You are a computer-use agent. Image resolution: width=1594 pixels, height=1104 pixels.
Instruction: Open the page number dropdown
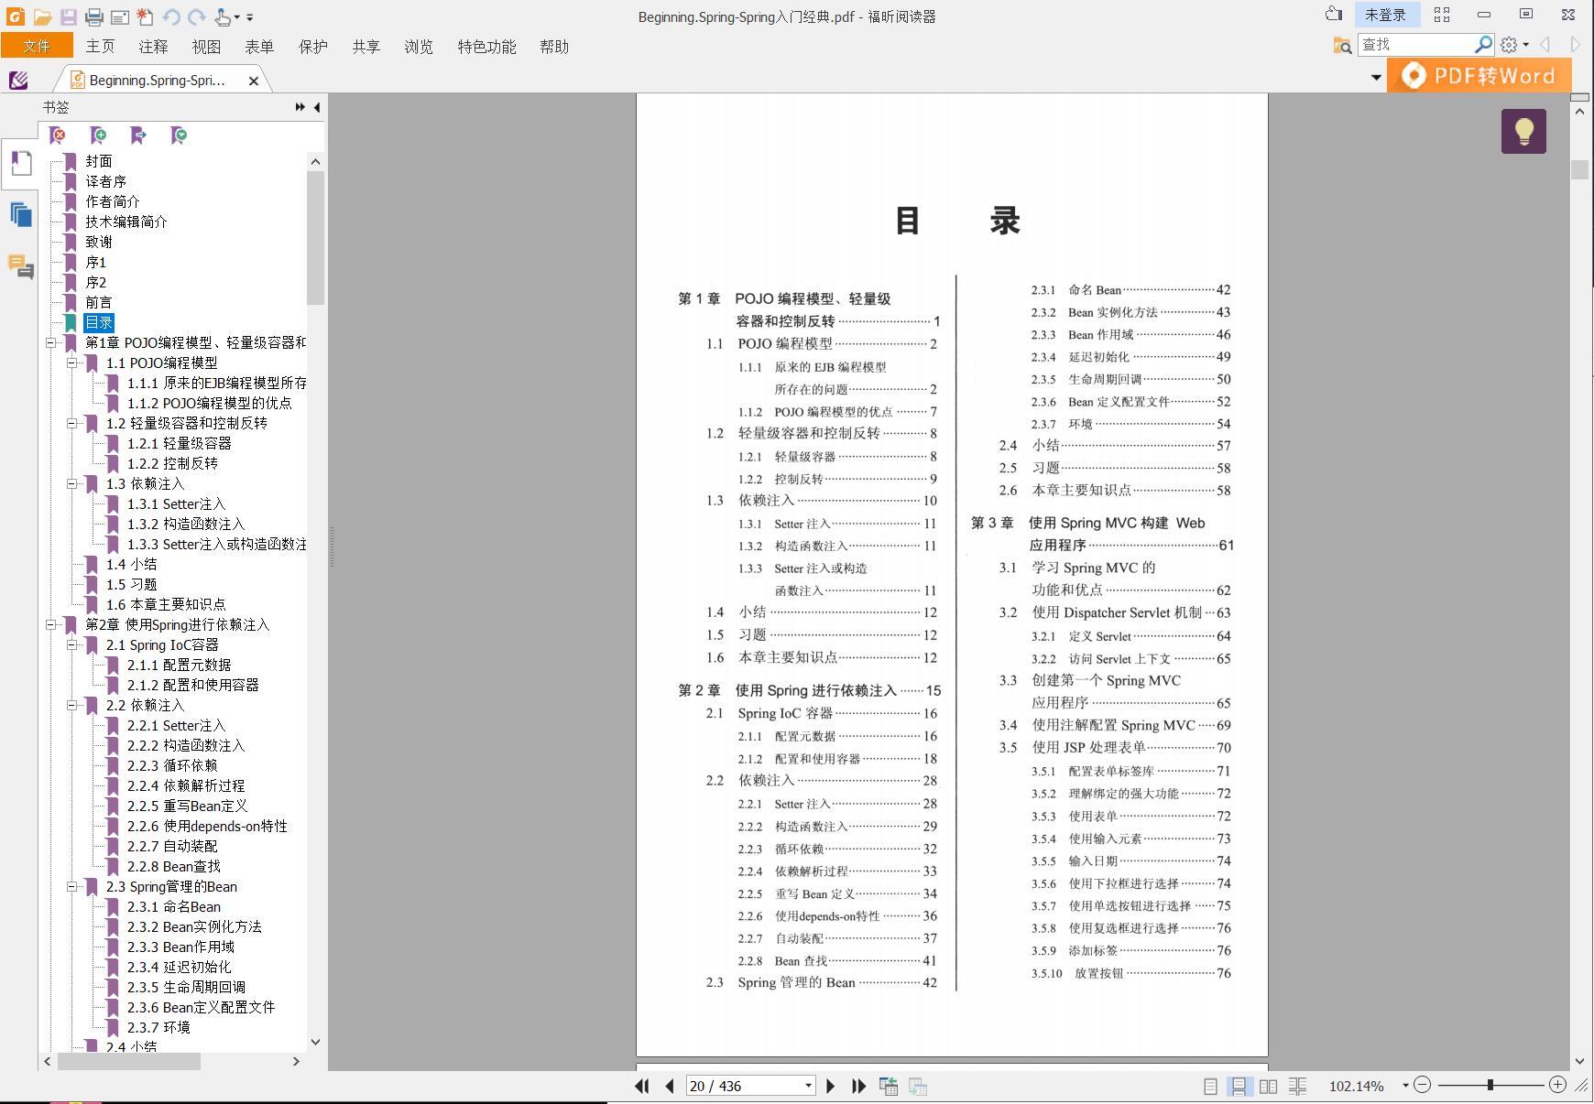808,1086
